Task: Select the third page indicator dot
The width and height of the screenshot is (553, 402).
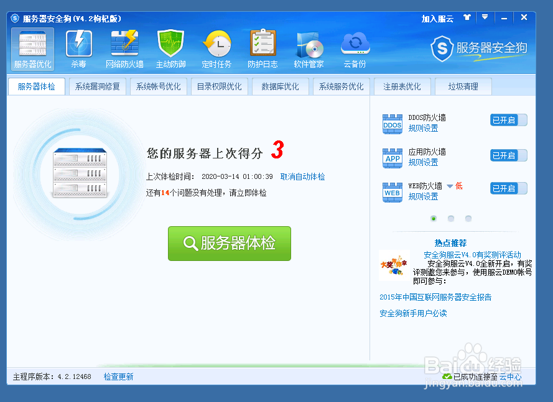Action: coord(468,219)
